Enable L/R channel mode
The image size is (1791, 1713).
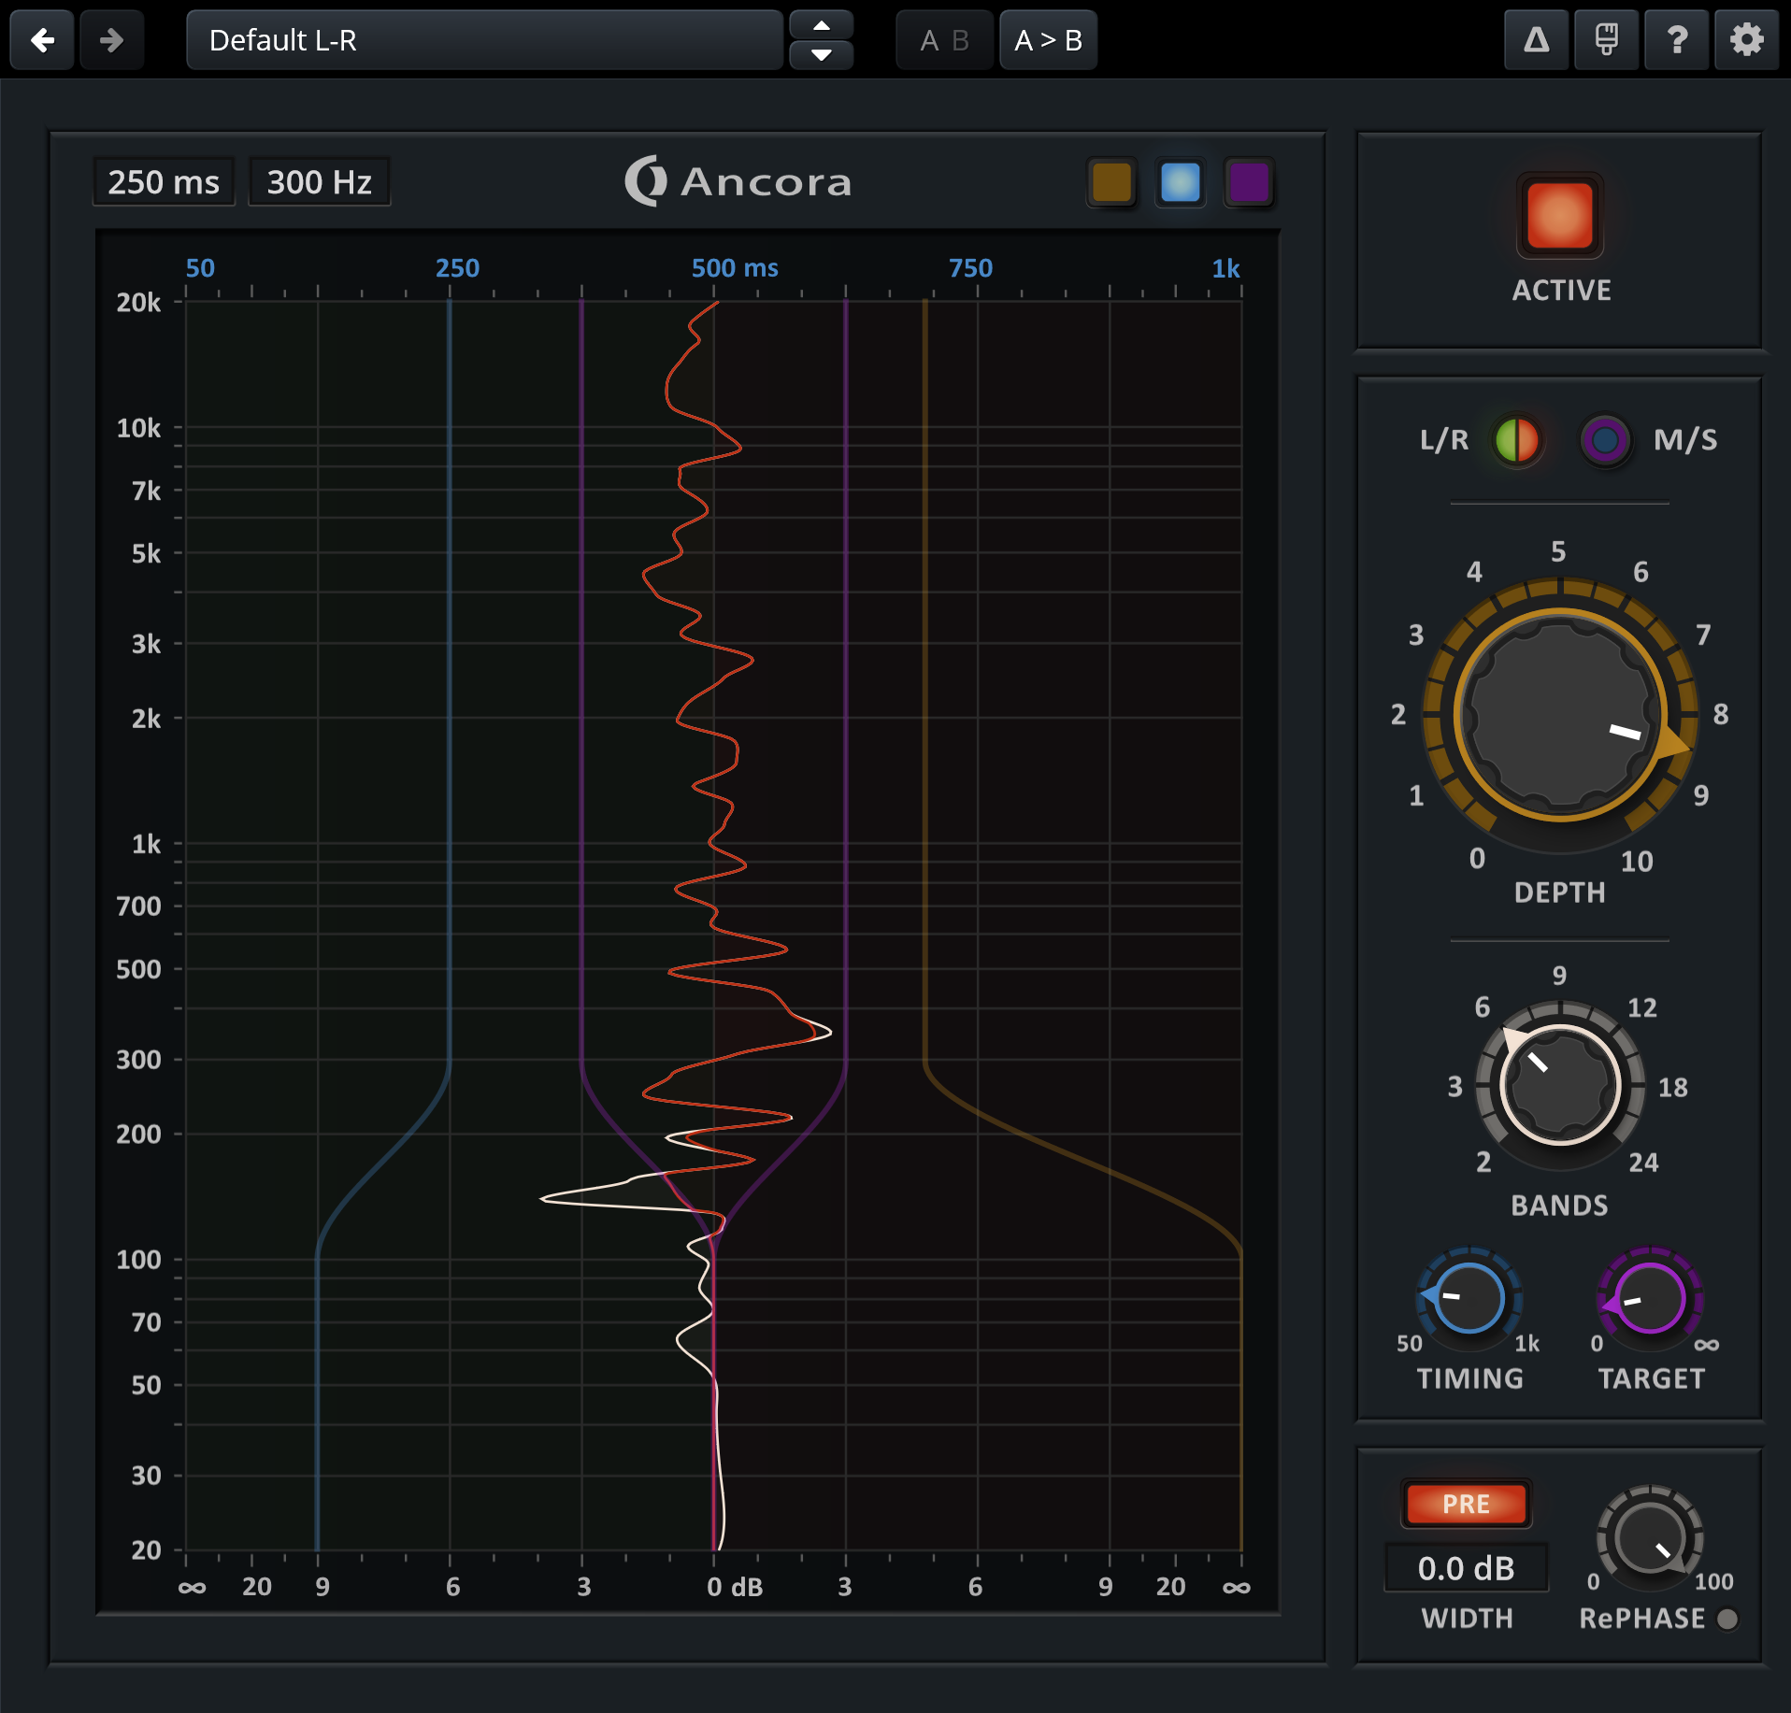pyautogui.click(x=1516, y=439)
